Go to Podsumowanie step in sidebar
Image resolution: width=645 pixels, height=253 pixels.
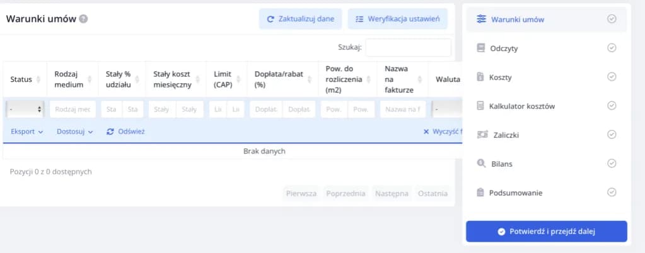click(546, 192)
